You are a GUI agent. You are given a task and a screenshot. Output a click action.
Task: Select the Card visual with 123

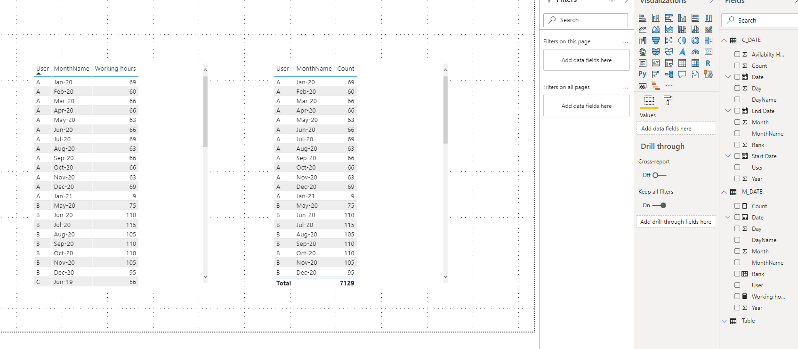pyautogui.click(x=709, y=52)
